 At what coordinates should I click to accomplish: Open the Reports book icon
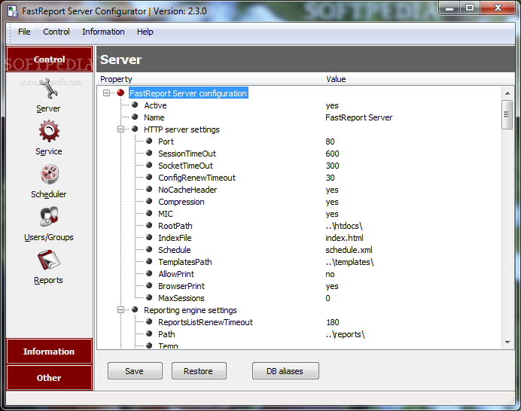49,260
